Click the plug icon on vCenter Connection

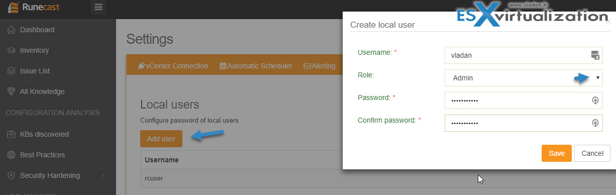pyautogui.click(x=142, y=66)
